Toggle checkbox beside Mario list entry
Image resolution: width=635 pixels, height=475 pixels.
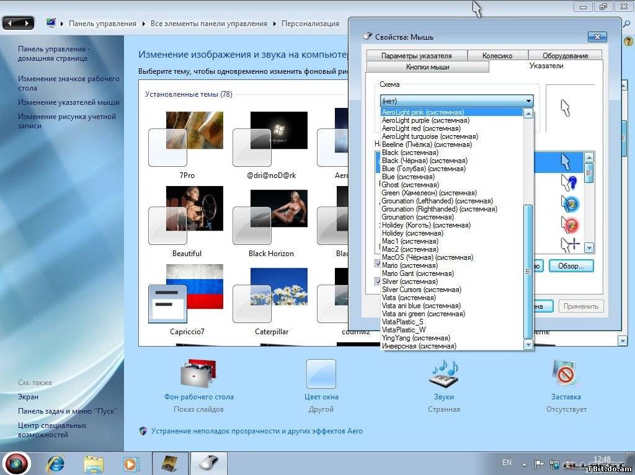click(378, 264)
